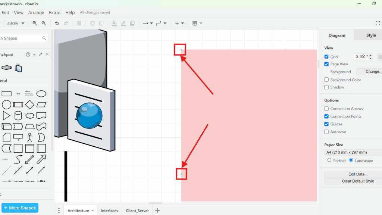Screen dimensions: 382x215
Task: Open the Extras menu
Action: (x=54, y=12)
